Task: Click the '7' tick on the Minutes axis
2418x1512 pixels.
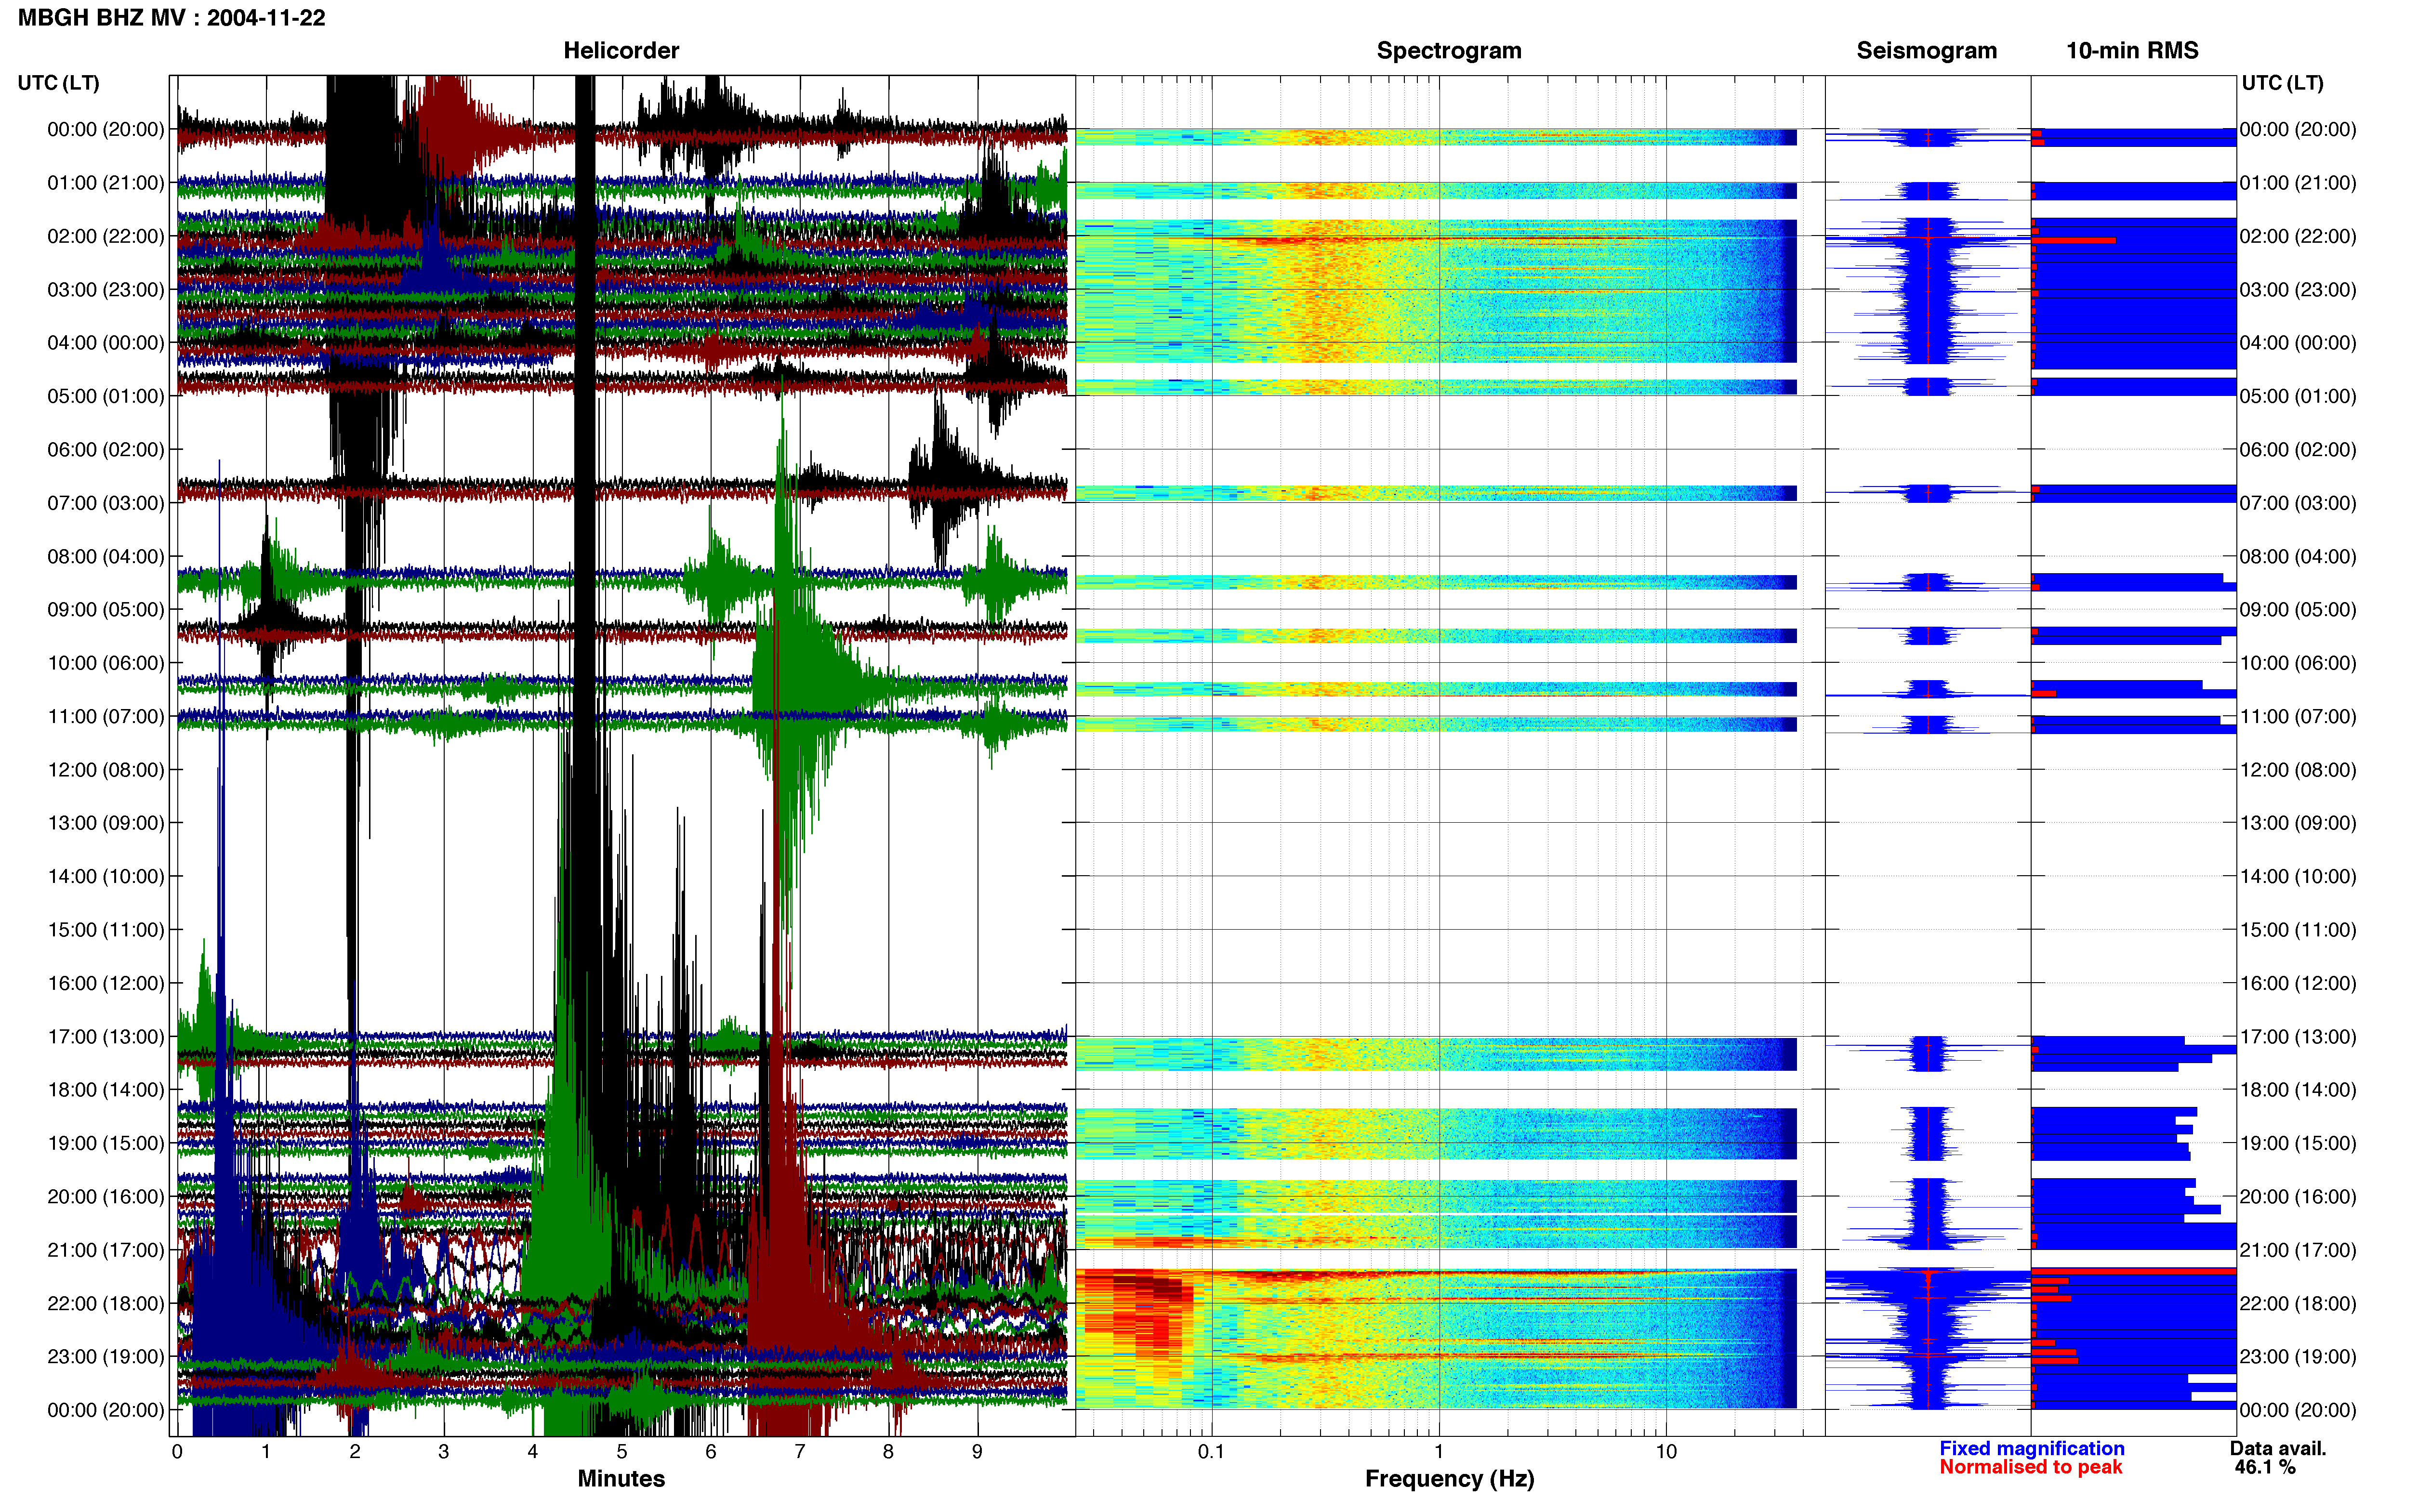Action: pos(800,1452)
